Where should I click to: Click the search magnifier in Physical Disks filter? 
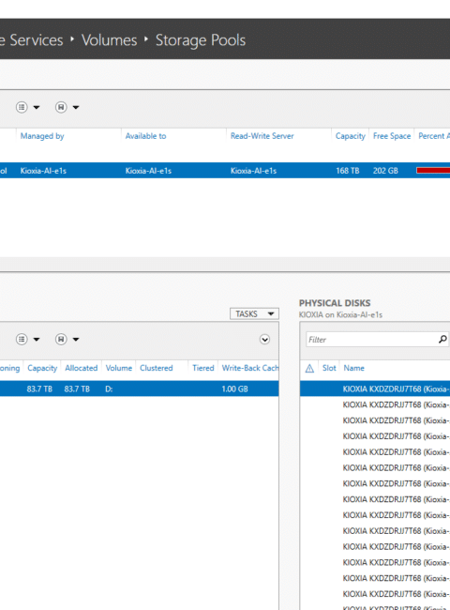pos(442,339)
